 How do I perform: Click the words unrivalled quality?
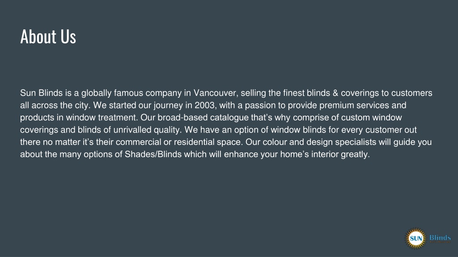click(x=148, y=130)
